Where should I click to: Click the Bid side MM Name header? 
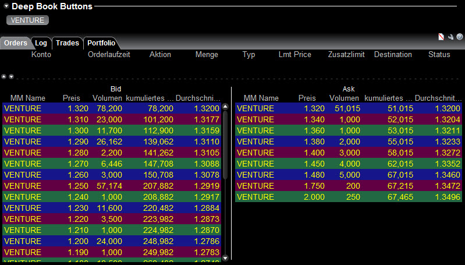28,98
